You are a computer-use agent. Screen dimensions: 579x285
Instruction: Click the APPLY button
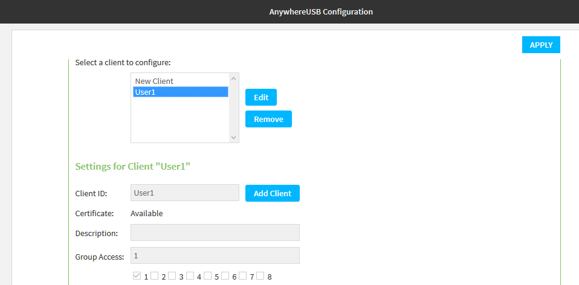(x=541, y=45)
